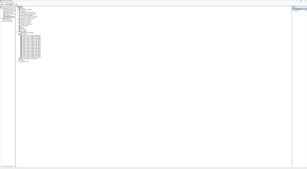Click the Bluetooth device category icon

(19, 8)
